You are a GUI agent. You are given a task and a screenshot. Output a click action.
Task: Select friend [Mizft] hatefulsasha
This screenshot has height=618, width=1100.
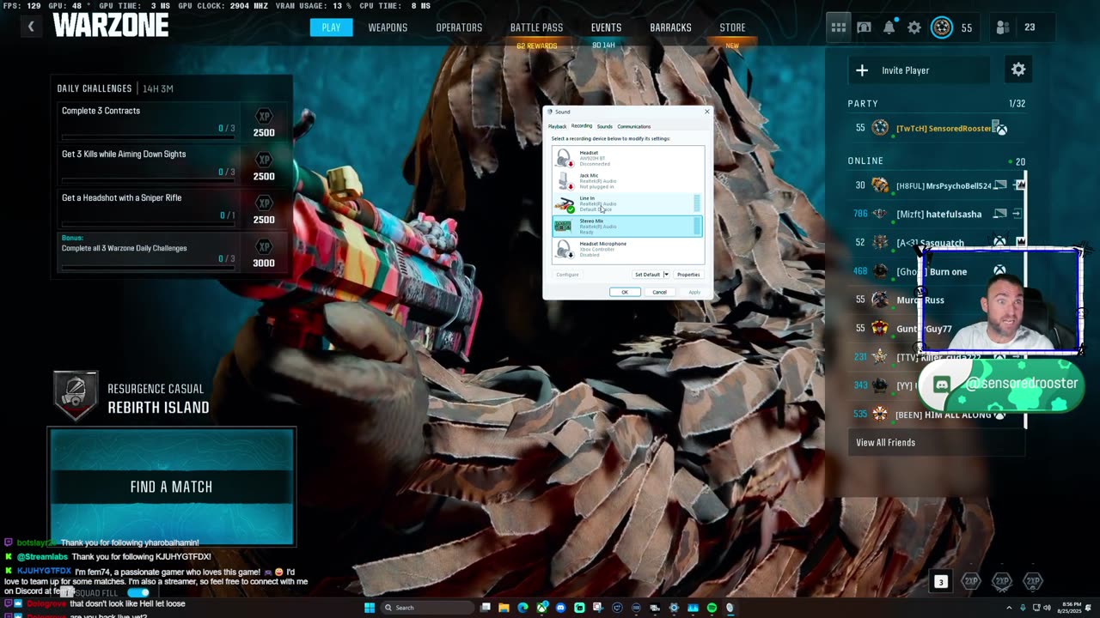coord(937,214)
